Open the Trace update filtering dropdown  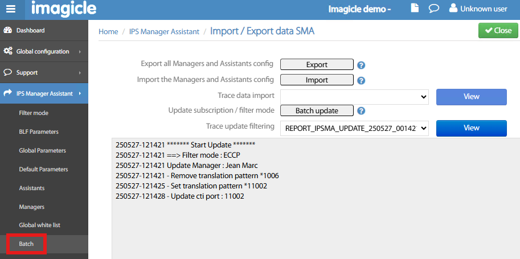tap(354, 128)
